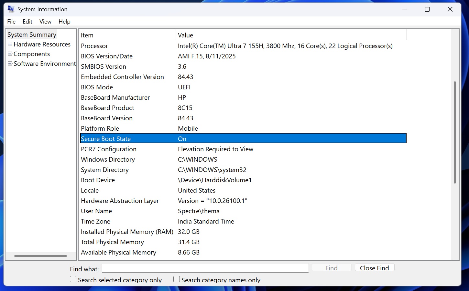Click inside the Find what input field

tap(205, 268)
